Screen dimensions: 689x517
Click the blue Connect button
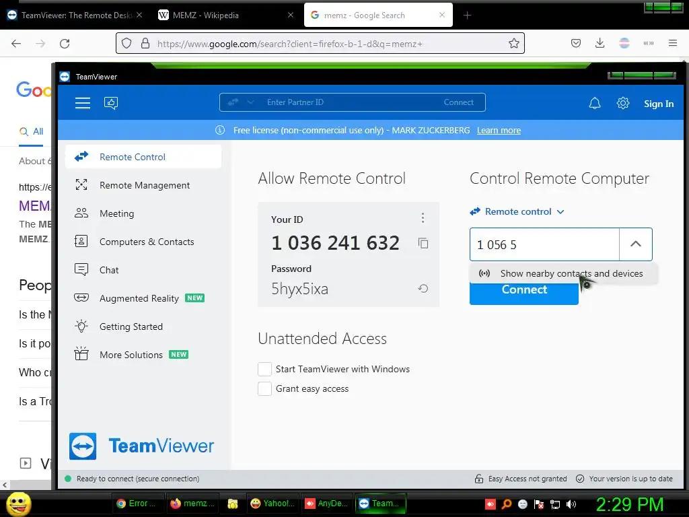pyautogui.click(x=523, y=293)
